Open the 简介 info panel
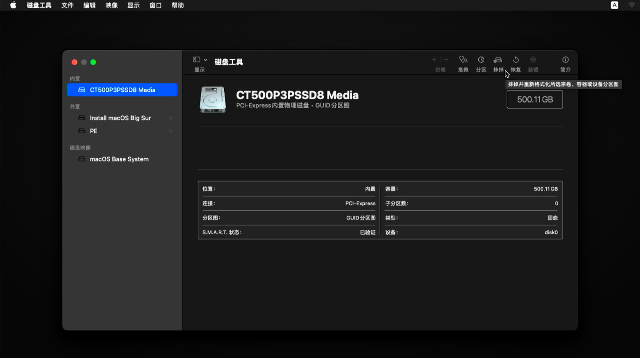 [x=565, y=64]
